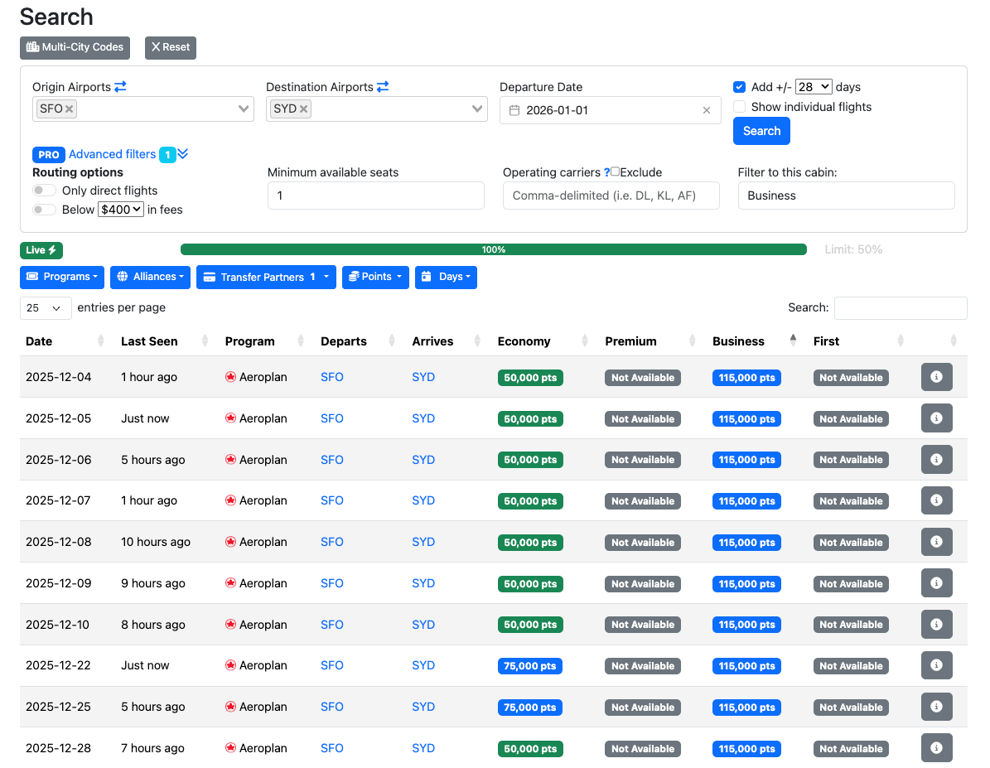Swap destination airports using arrows icon
The image size is (990, 768).
pos(383,86)
